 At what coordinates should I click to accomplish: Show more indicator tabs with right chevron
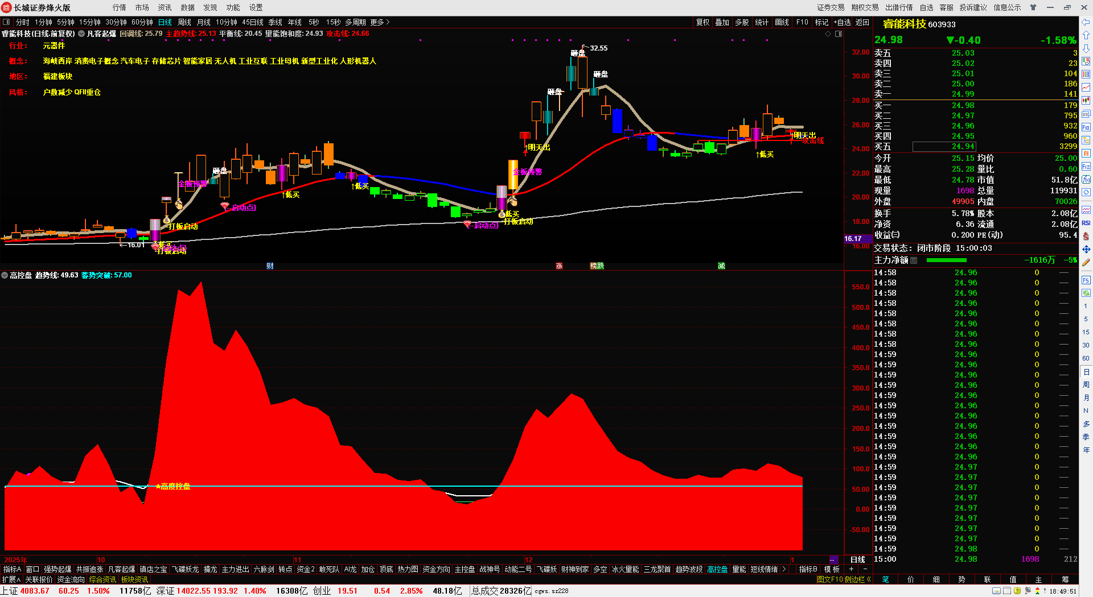(x=784, y=569)
